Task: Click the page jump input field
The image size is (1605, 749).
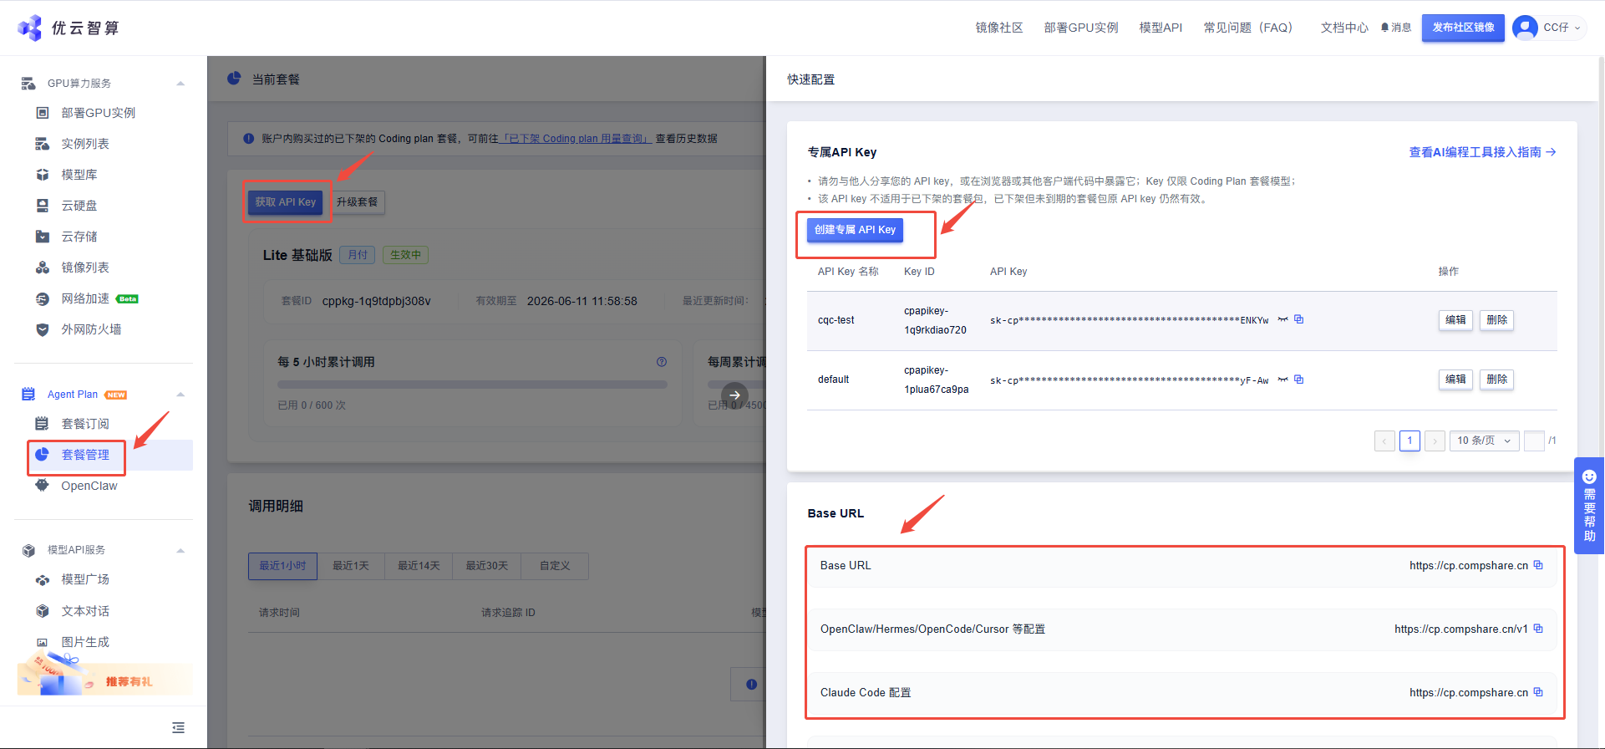Action: 1534,441
